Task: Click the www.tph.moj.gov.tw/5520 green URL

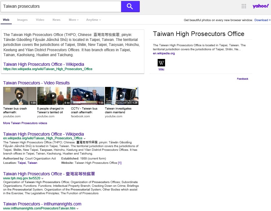Action: point(22,178)
